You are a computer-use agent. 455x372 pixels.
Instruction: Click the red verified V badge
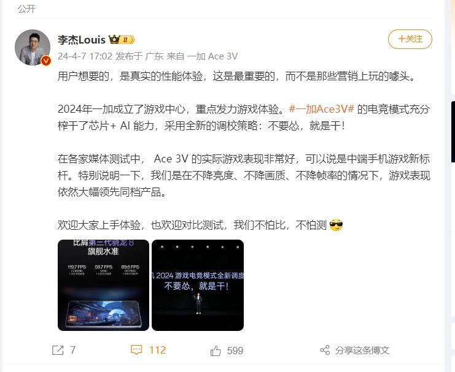point(46,61)
